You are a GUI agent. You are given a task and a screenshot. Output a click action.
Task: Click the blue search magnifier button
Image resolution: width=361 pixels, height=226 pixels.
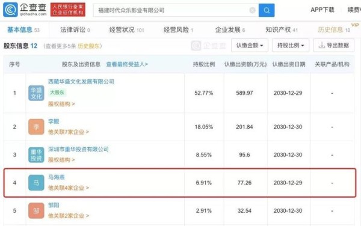pyautogui.click(x=267, y=10)
